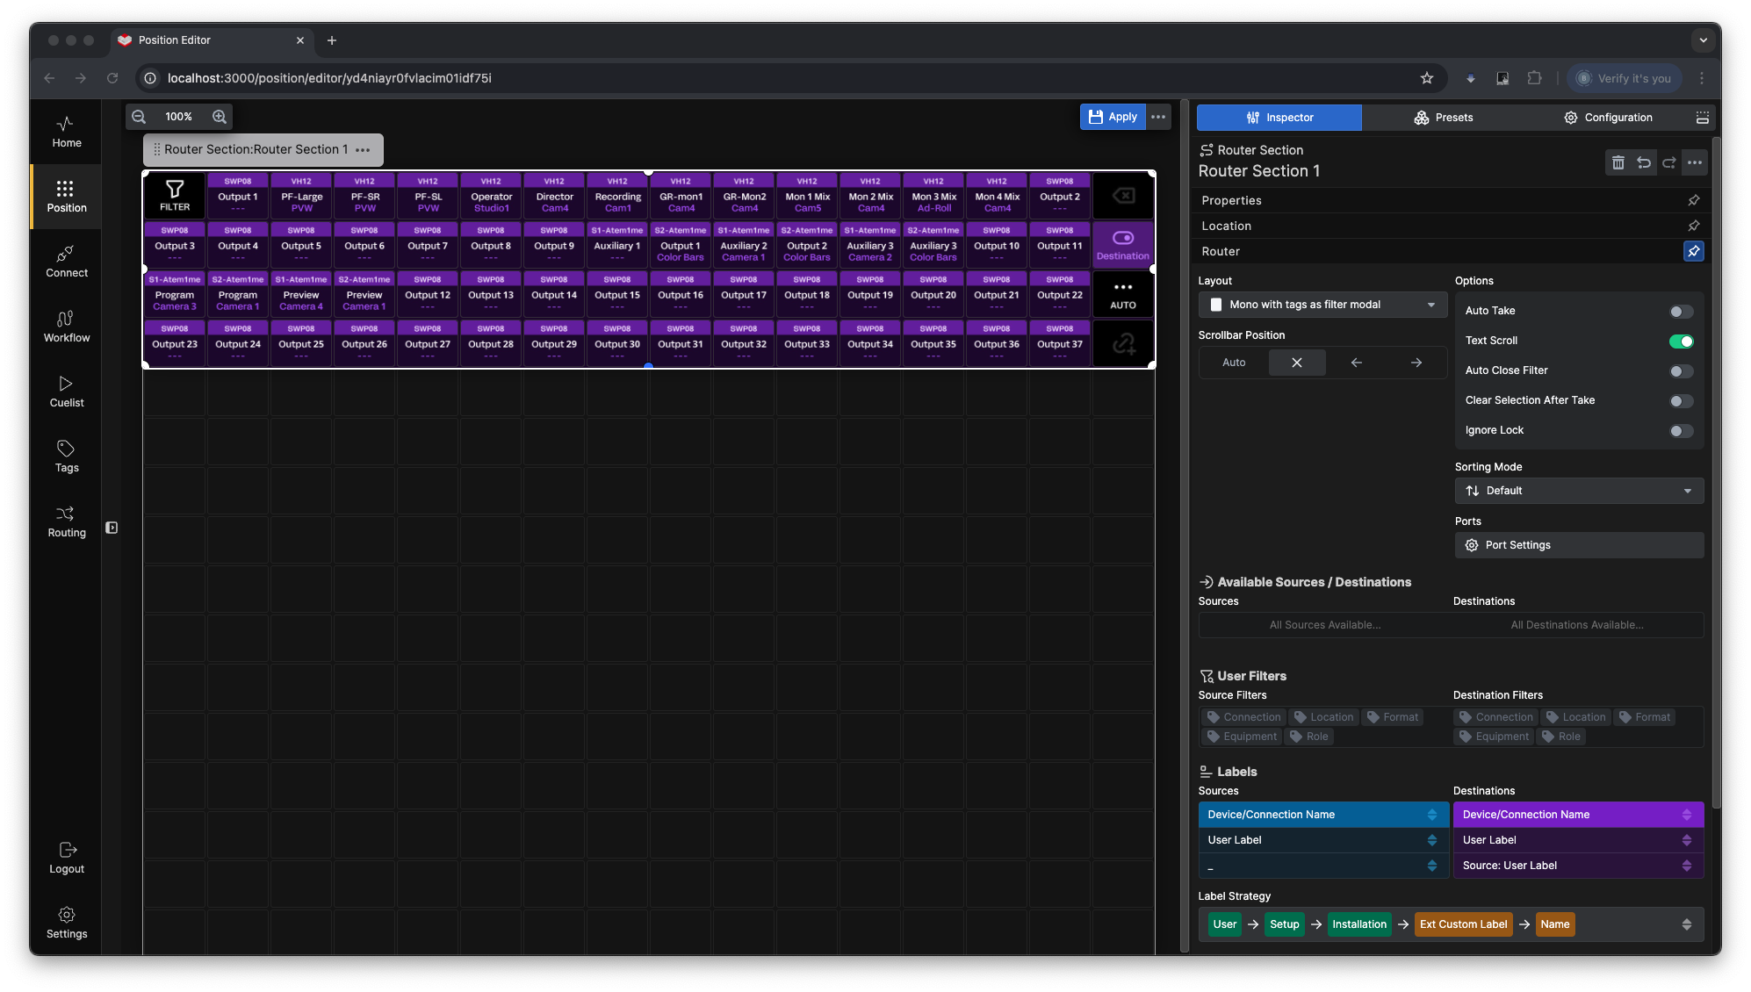Open Port Settings
The height and width of the screenshot is (992, 1751).
[1579, 545]
